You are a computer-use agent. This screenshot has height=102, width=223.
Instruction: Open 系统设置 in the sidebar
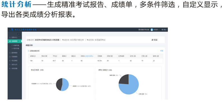(x=14, y=69)
